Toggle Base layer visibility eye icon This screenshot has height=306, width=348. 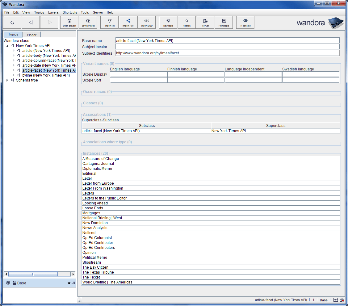pos(8,283)
